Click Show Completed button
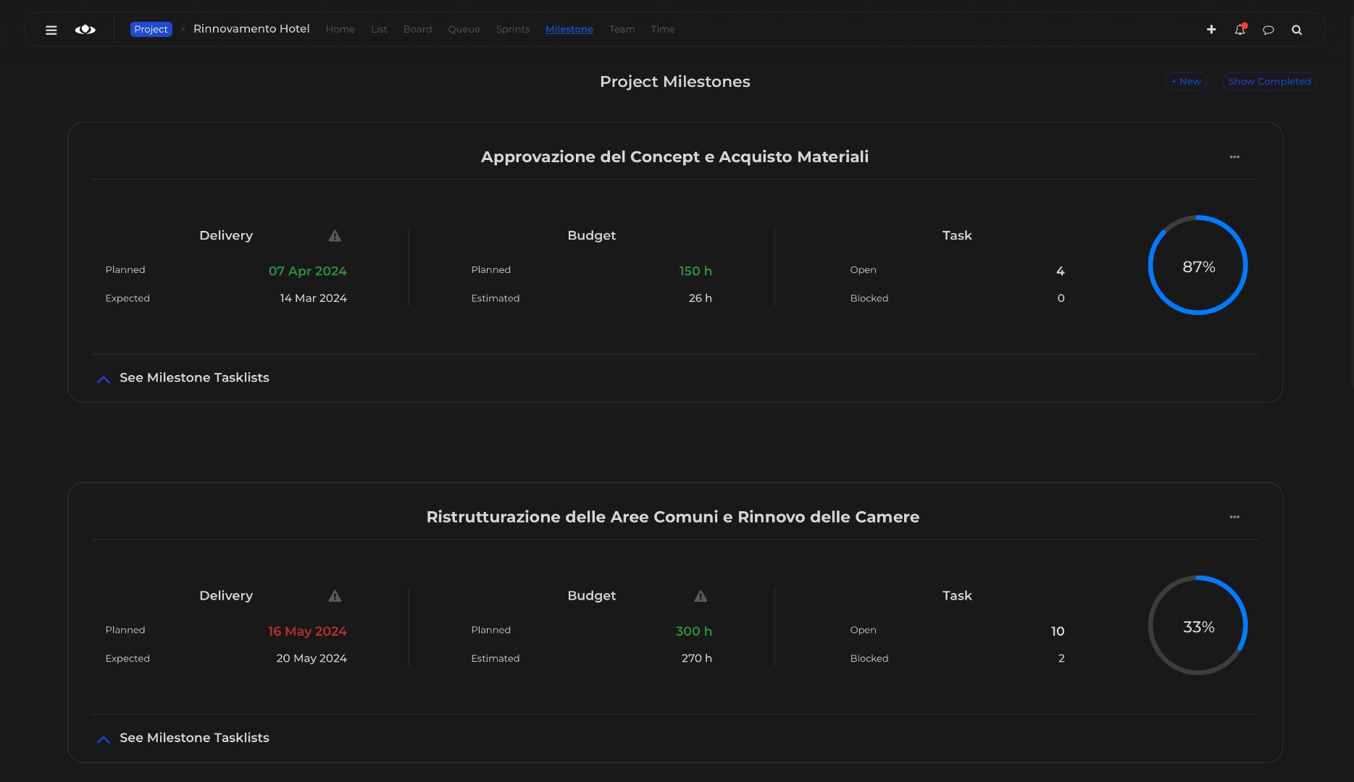The image size is (1354, 782). pos(1269,82)
